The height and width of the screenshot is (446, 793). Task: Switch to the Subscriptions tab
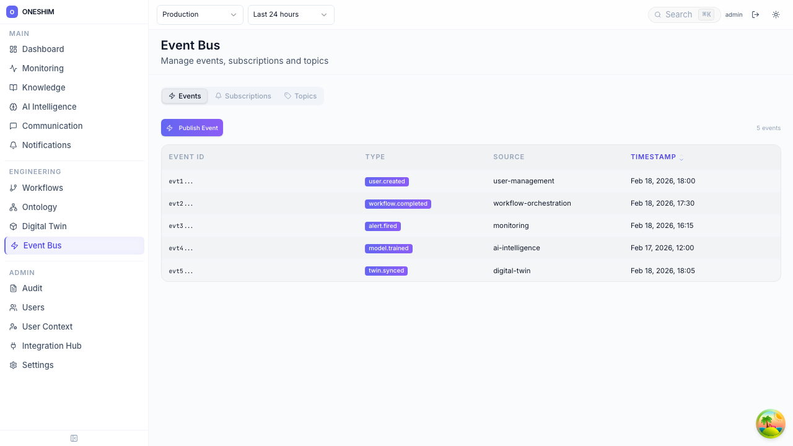[x=243, y=96]
